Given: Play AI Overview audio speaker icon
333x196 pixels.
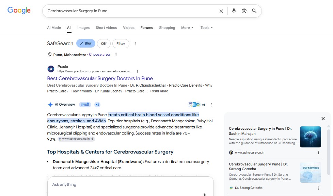Looking at the screenshot, I should [97, 105].
